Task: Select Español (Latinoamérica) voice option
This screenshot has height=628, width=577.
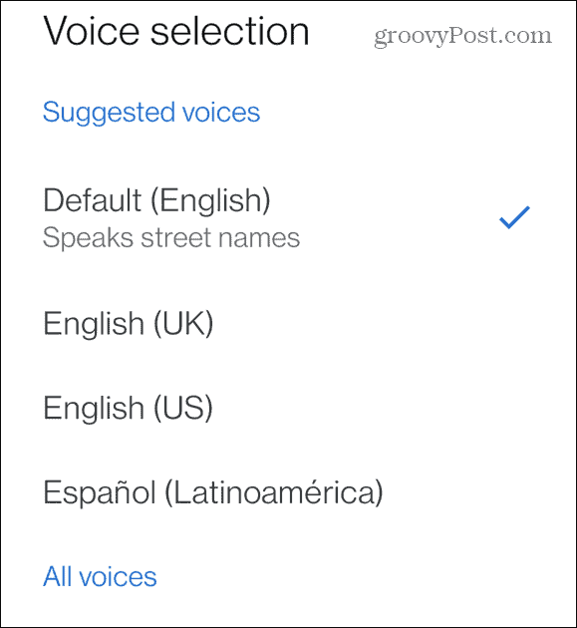Action: click(288, 492)
